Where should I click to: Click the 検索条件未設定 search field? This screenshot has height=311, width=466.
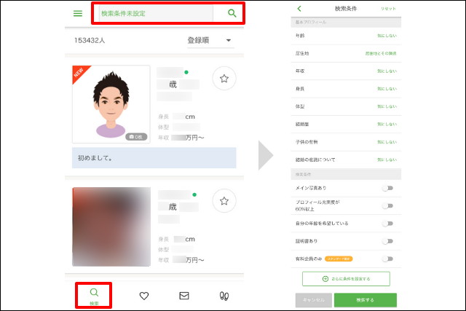point(156,13)
